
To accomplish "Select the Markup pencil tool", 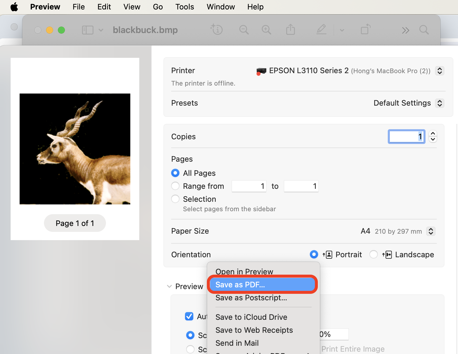I will pyautogui.click(x=321, y=30).
